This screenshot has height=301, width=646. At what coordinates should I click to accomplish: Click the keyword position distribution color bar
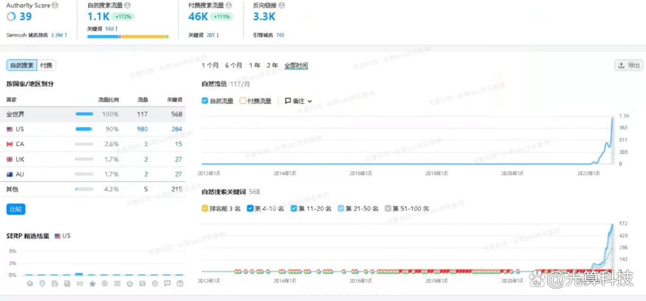[127, 37]
